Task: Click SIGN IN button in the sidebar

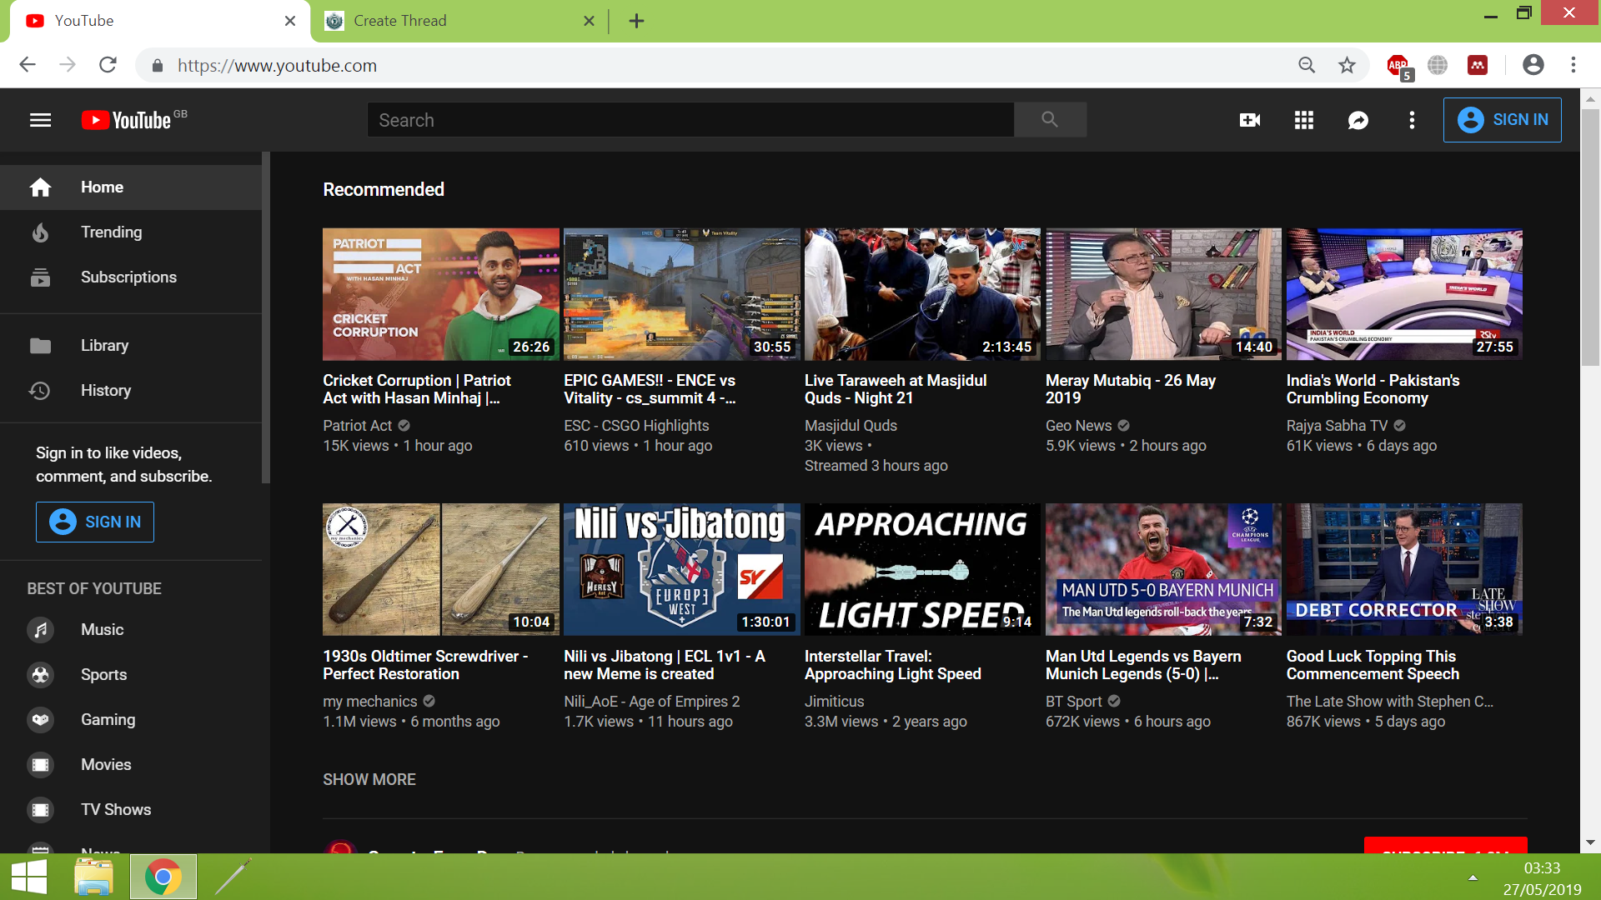Action: (x=95, y=522)
